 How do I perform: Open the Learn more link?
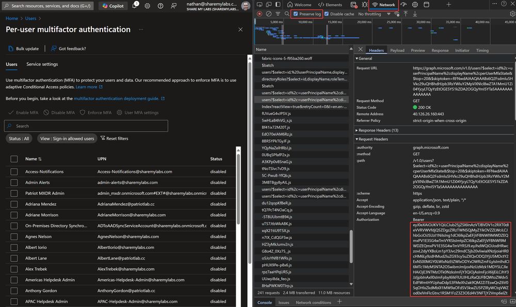[x=89, y=87]
